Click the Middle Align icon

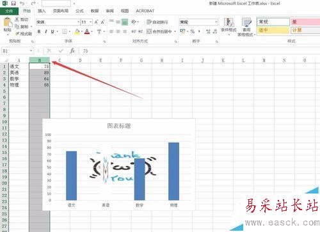coord(118,22)
